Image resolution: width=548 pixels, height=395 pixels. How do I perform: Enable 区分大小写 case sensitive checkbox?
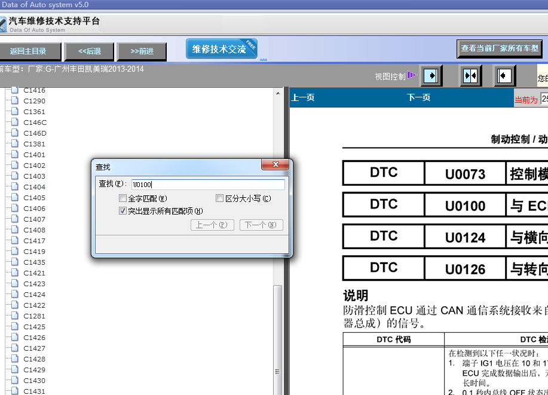point(219,198)
